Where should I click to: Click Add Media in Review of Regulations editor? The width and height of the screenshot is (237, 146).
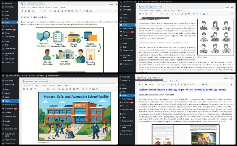point(26,4)
